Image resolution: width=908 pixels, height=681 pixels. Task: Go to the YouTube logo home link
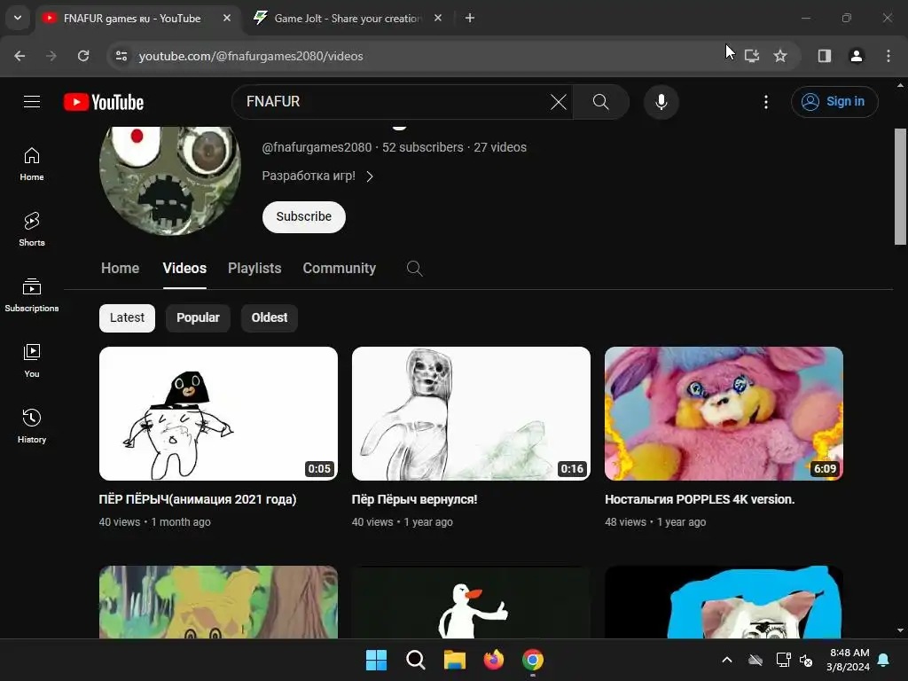tap(104, 102)
